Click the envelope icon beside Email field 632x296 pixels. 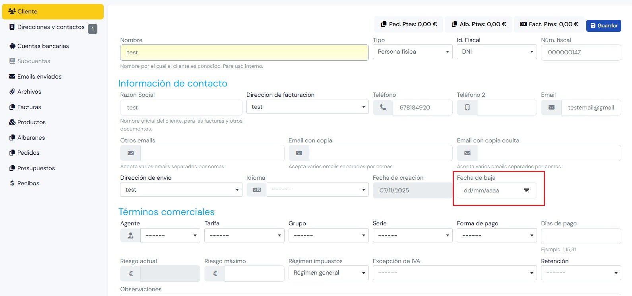pyautogui.click(x=551, y=108)
